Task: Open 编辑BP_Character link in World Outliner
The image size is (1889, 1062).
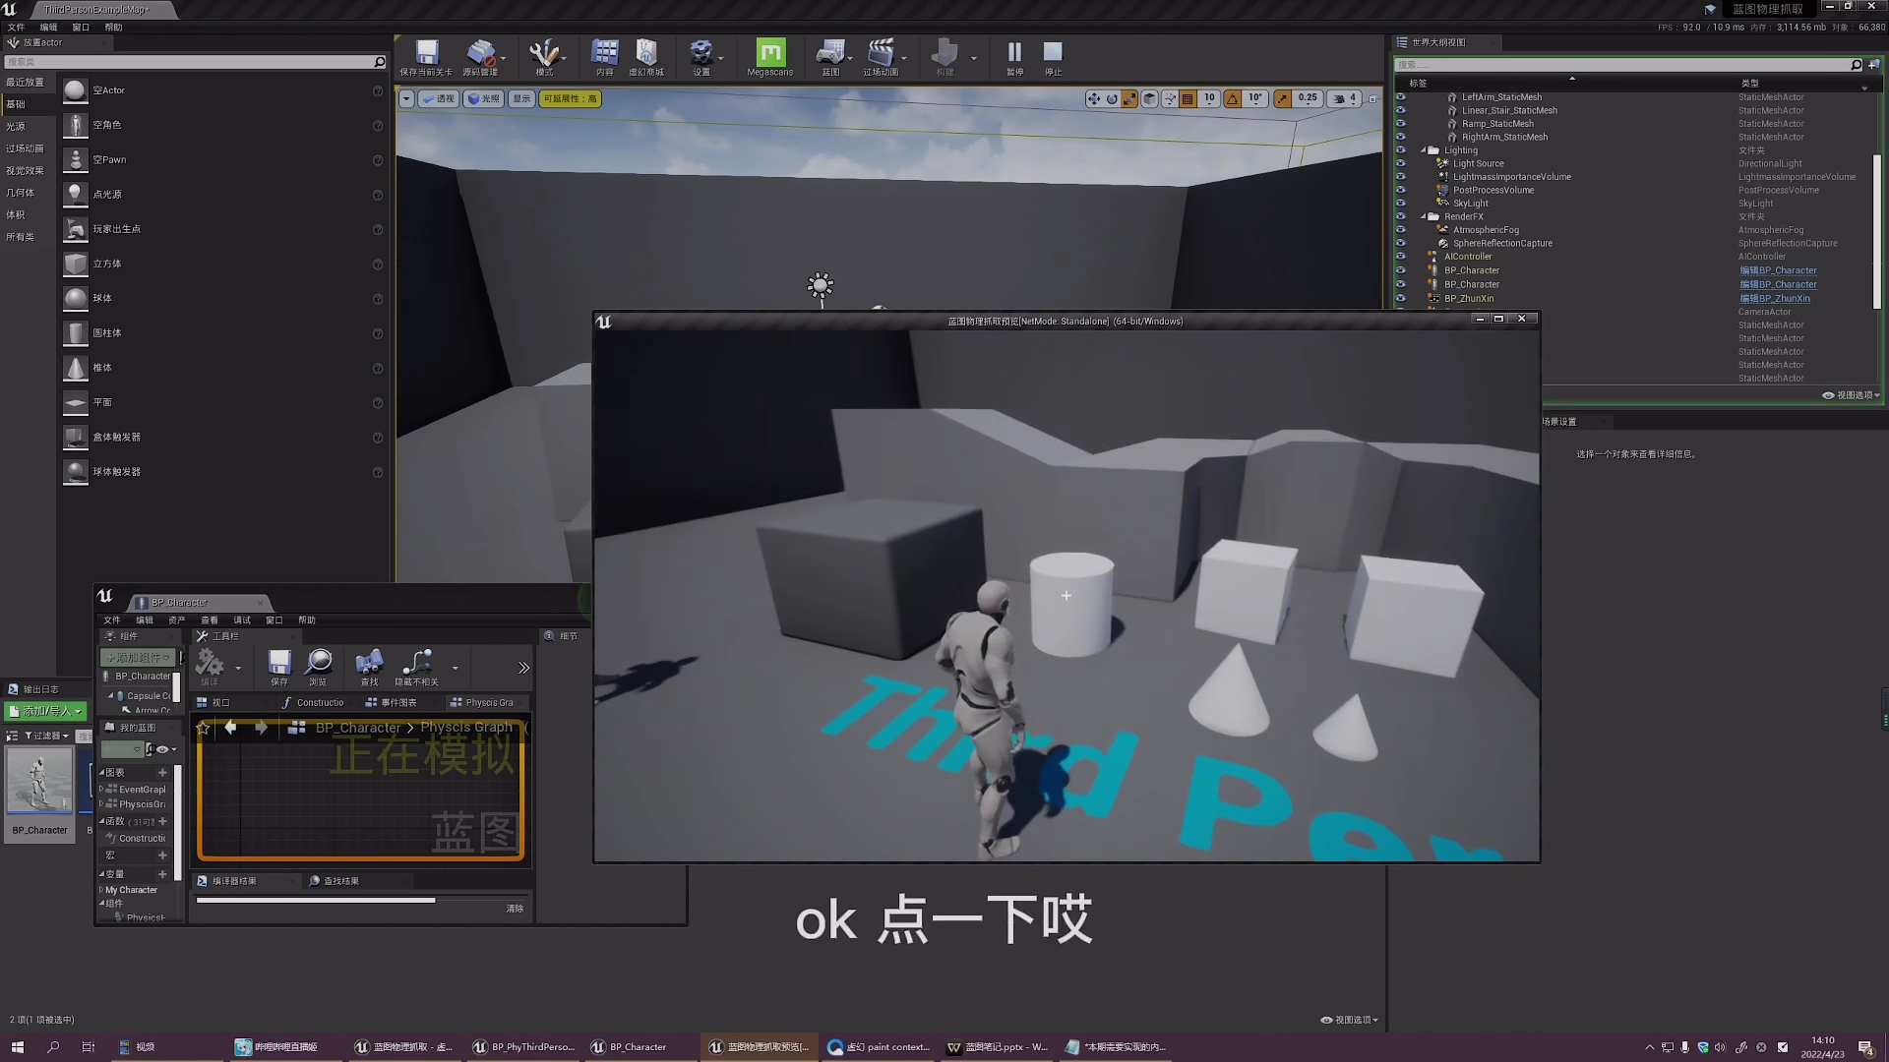Action: [1777, 270]
